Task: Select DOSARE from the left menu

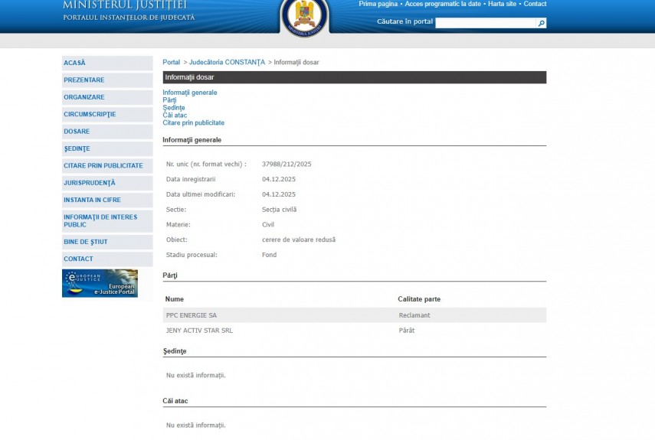Action: click(77, 132)
